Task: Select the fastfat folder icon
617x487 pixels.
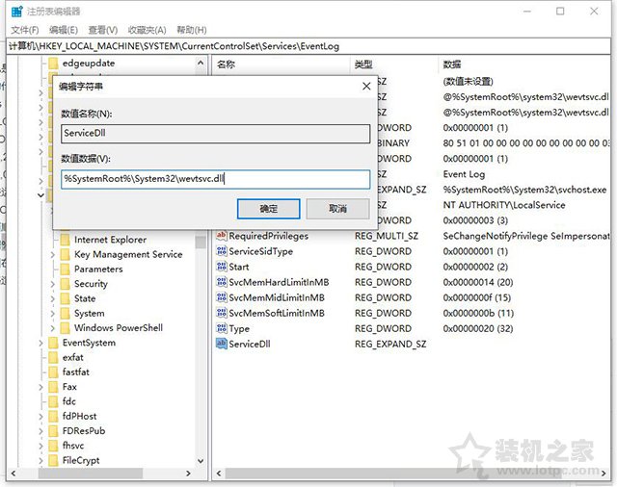Action: (x=54, y=372)
